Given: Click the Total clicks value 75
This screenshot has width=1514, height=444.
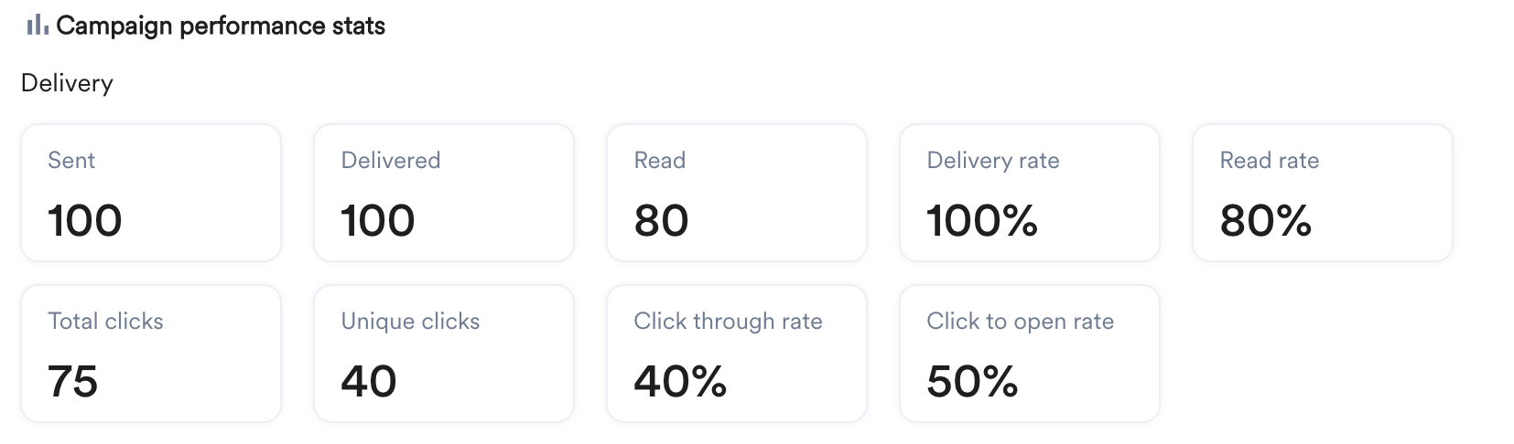Looking at the screenshot, I should click(73, 382).
